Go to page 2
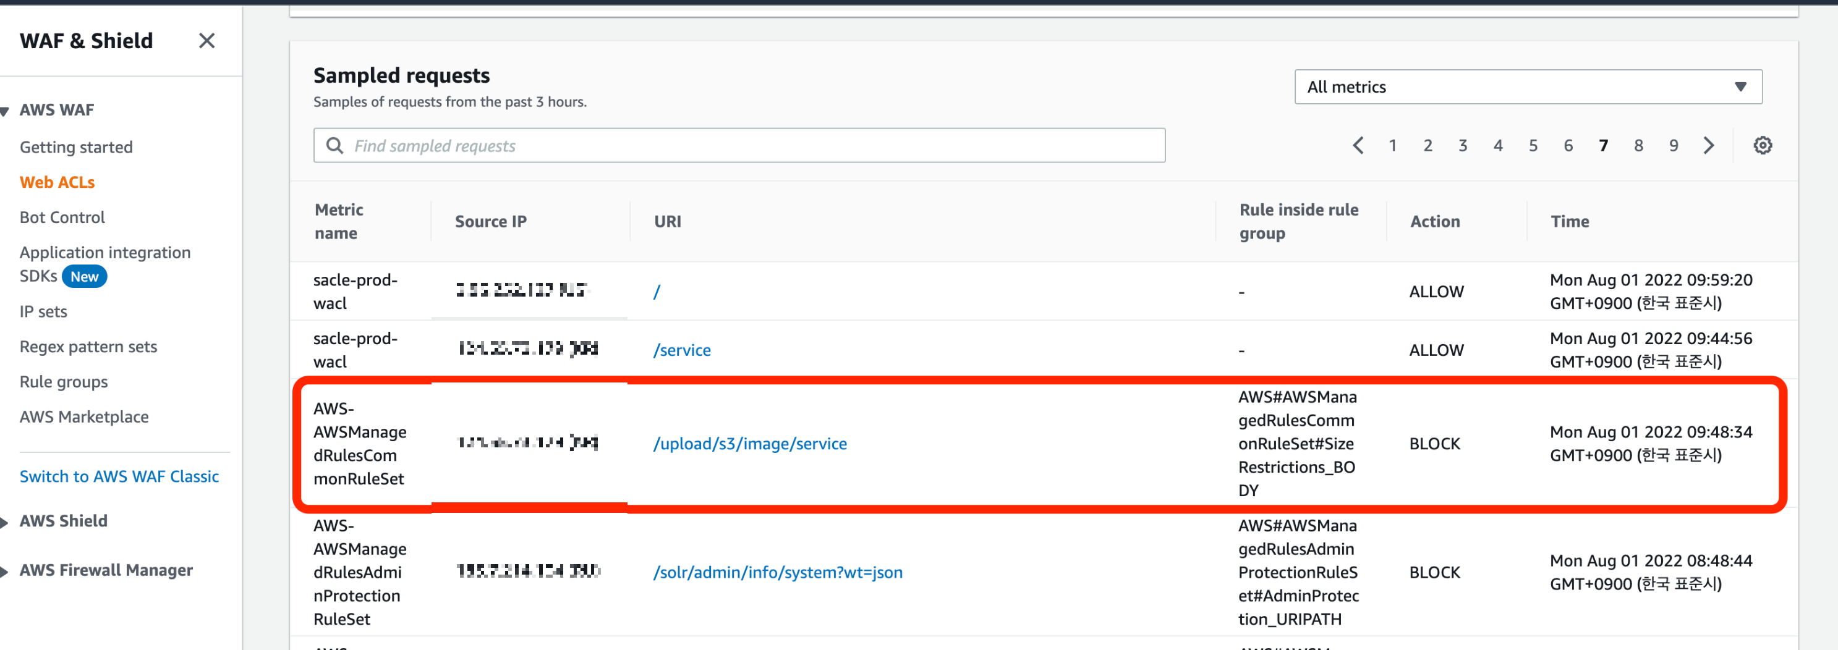This screenshot has width=1838, height=650. click(1427, 145)
